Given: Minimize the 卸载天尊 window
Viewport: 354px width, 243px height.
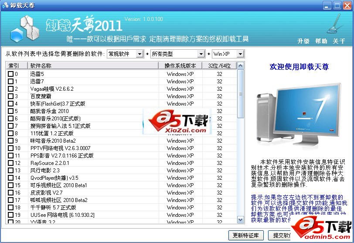Looking at the screenshot, I should (327, 5).
